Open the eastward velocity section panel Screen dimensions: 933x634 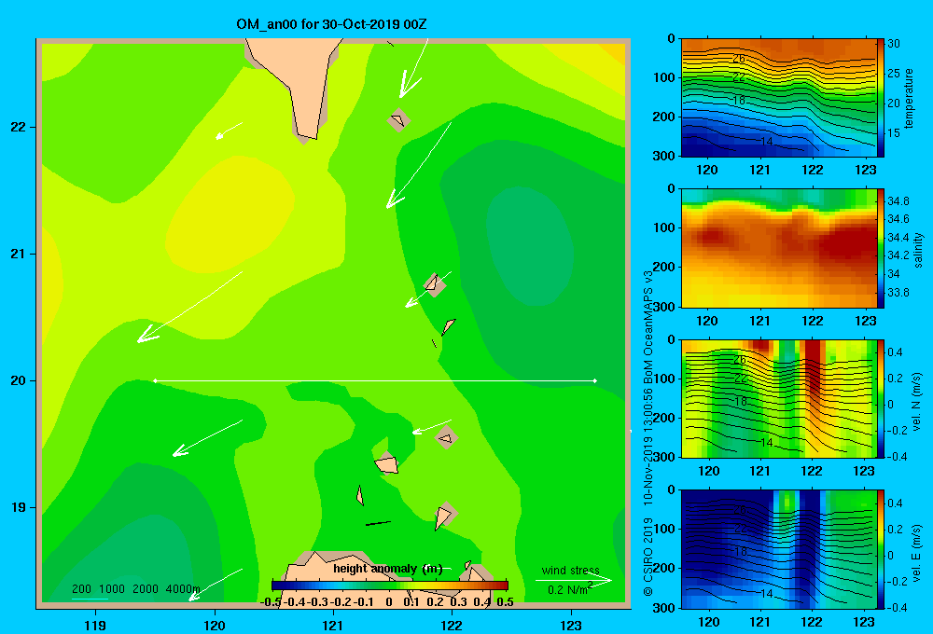coord(778,549)
